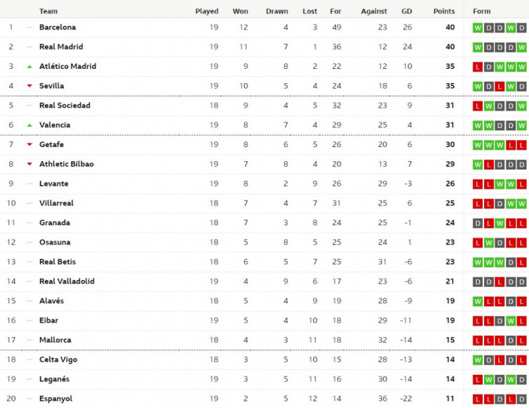Select the GD column header
Screen dimensions: 529x408
[x=407, y=11]
